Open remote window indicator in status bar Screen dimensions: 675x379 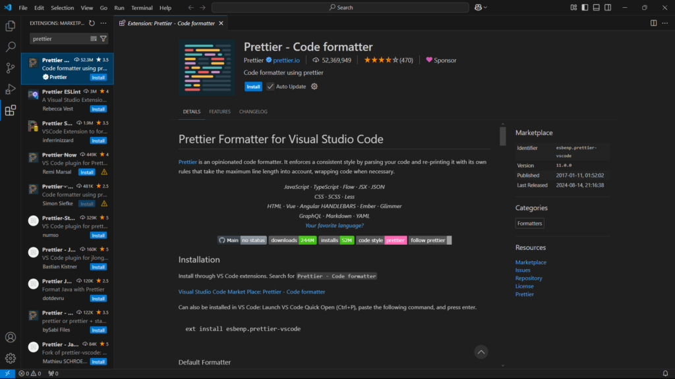pos(7,374)
